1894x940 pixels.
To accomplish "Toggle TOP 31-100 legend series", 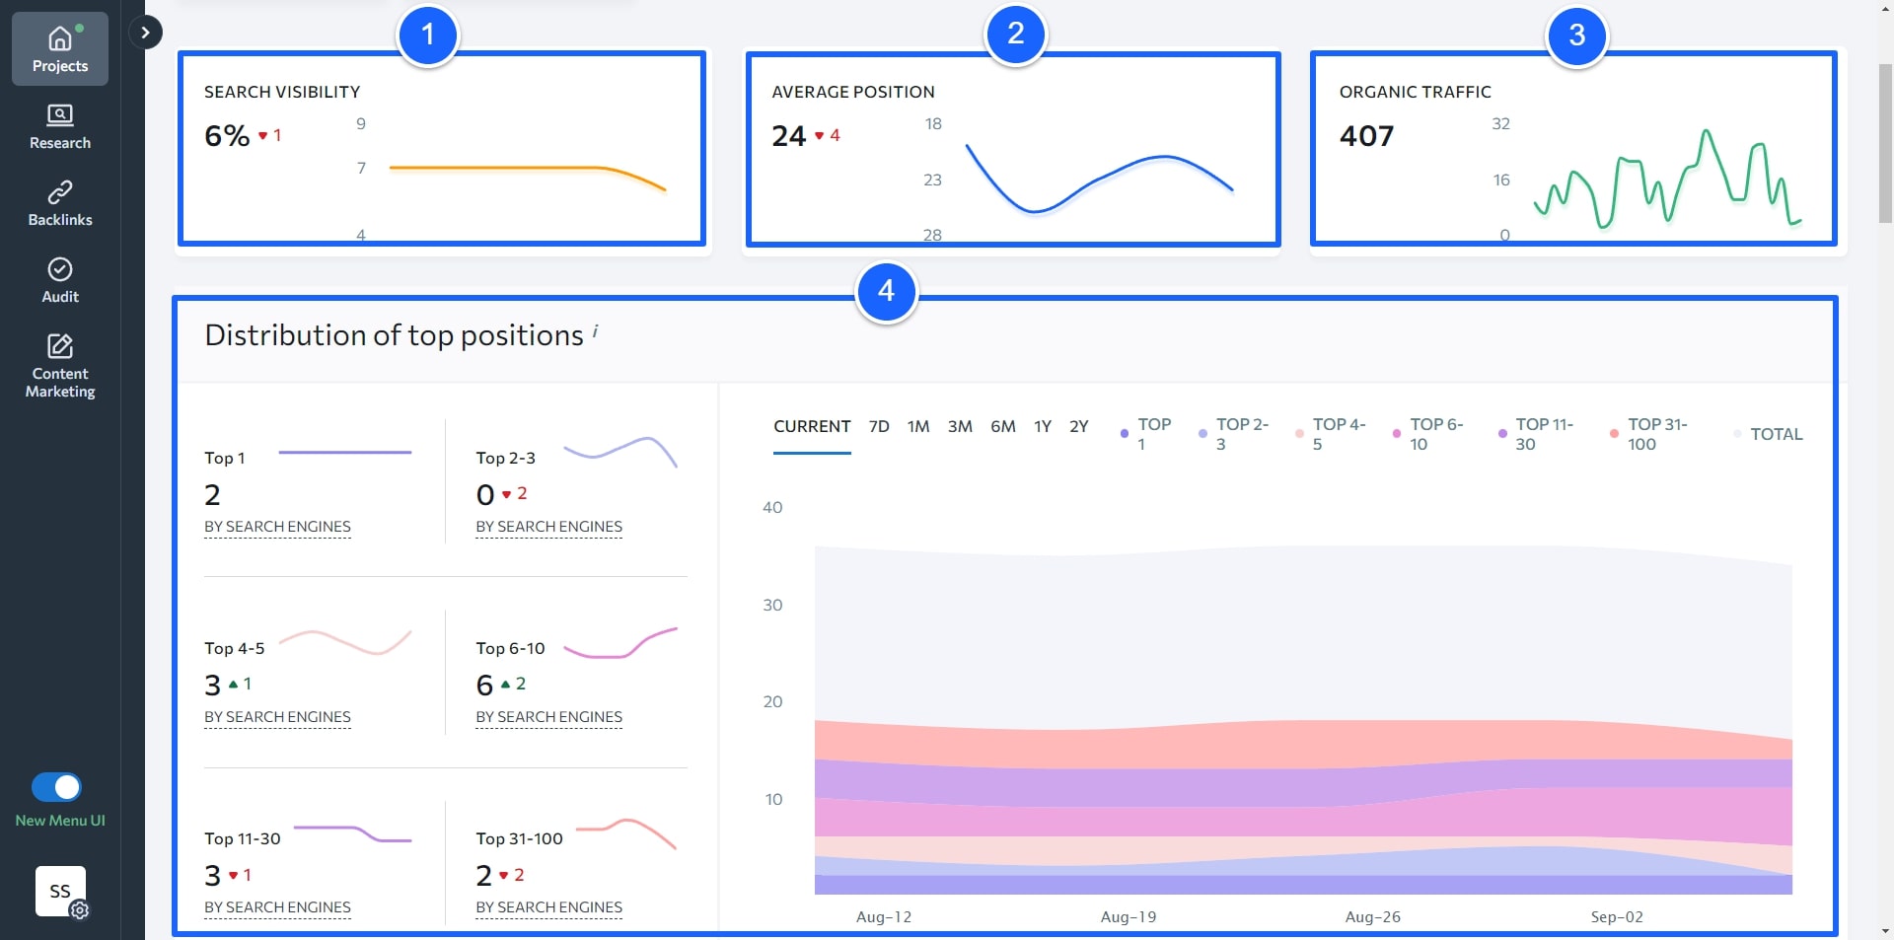I will pyautogui.click(x=1648, y=434).
